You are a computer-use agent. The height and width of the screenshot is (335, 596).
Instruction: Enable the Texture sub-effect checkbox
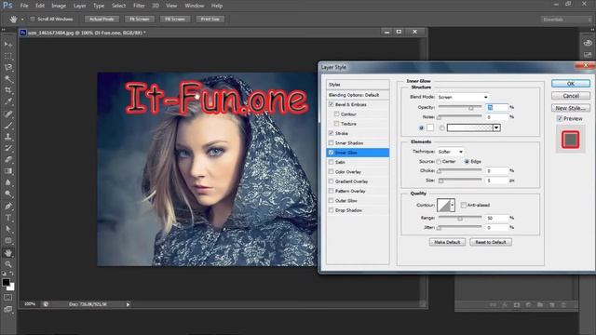[x=337, y=124]
